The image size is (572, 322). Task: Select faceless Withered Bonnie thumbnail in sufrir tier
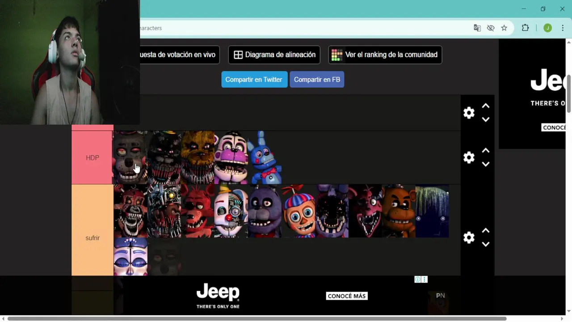332,211
